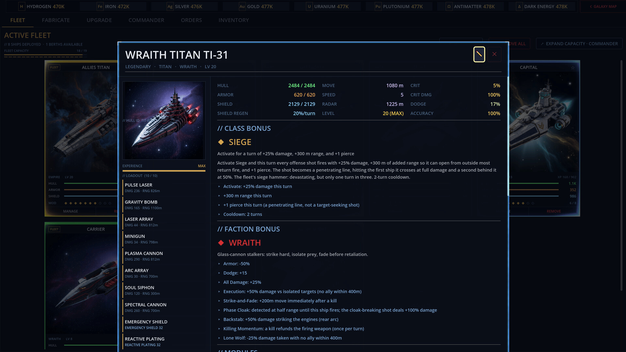This screenshot has height=352, width=626.
Task: Click the Uranium U element icon
Action: tap(309, 7)
